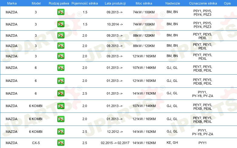Screen dimensions: 237x148
Task: Click the Lata produkcji column header
Action: pos(115,3)
